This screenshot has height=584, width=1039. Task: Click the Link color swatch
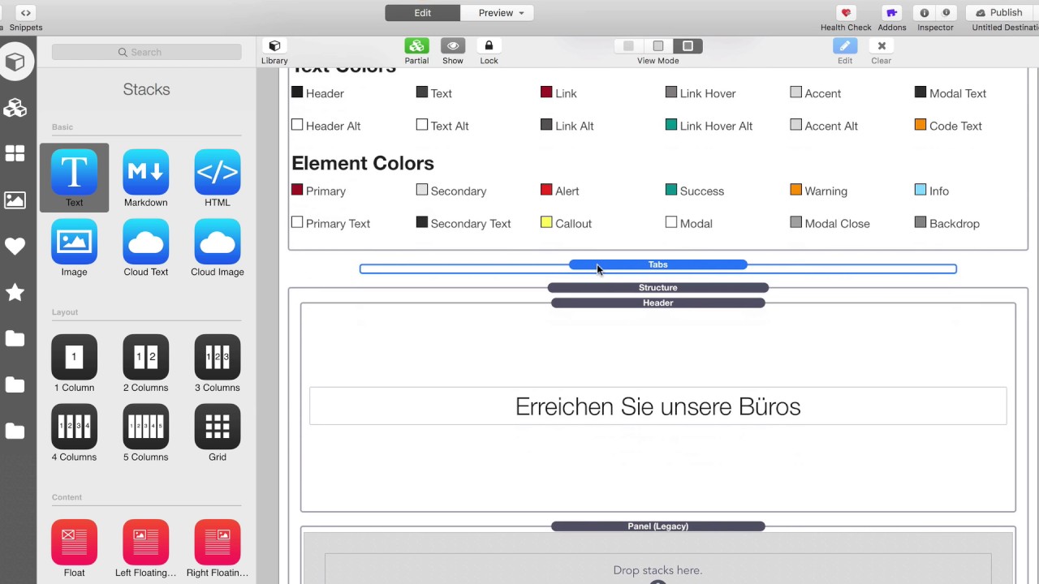tap(546, 92)
